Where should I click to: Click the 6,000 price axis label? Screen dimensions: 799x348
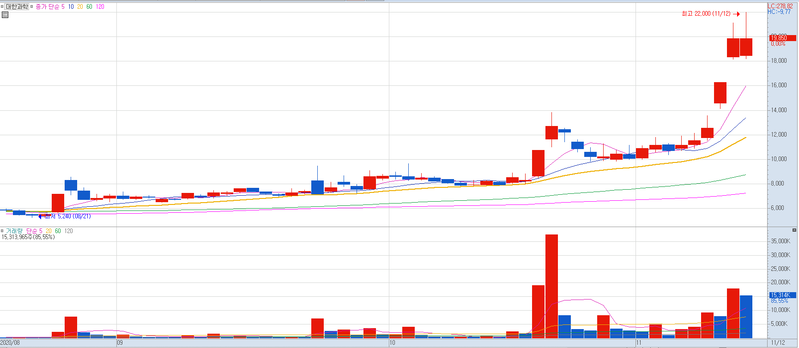tap(777, 208)
